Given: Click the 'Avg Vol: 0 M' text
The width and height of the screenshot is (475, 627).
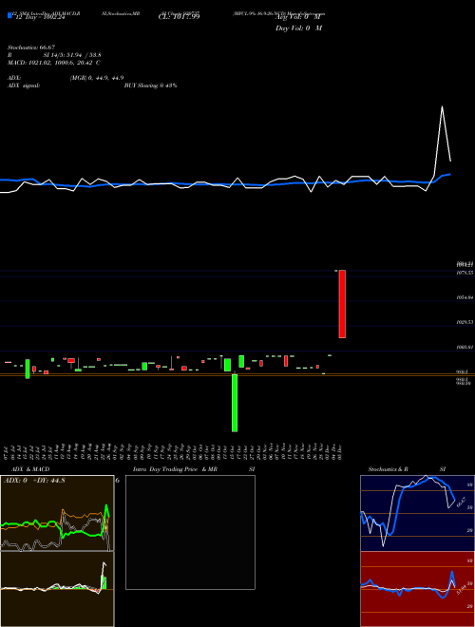Looking at the screenshot, I should point(298,18).
